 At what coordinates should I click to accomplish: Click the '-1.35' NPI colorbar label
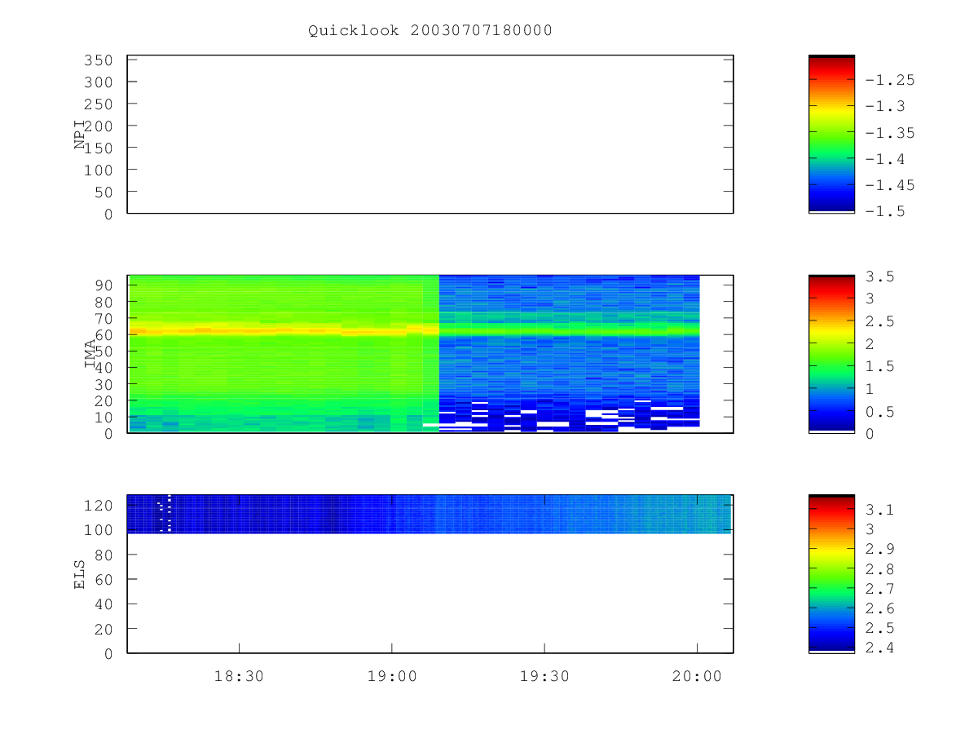tap(890, 133)
